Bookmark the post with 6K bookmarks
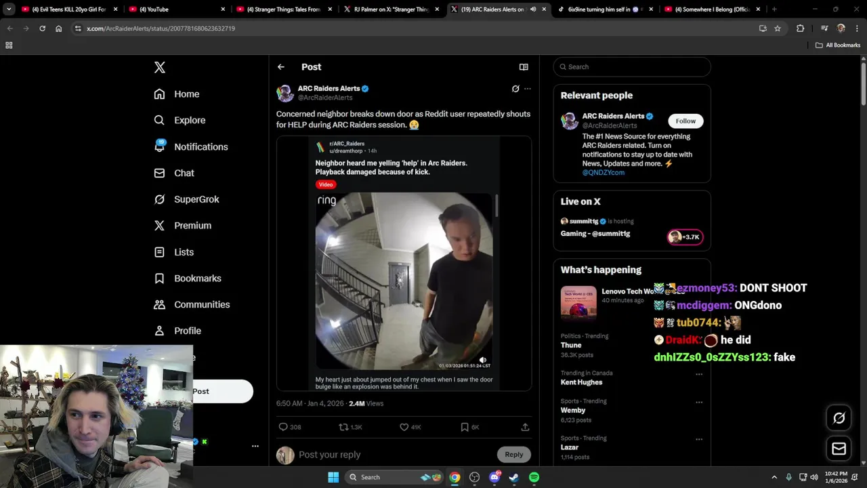The width and height of the screenshot is (867, 488). (x=469, y=427)
